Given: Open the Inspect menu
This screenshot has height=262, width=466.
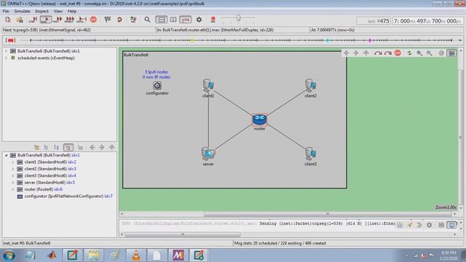Looking at the screenshot, I should pos(42,11).
